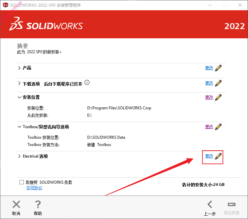Click the 现在安装 drive icon
Viewport: 248px width, 219px height.
[x=231, y=204]
